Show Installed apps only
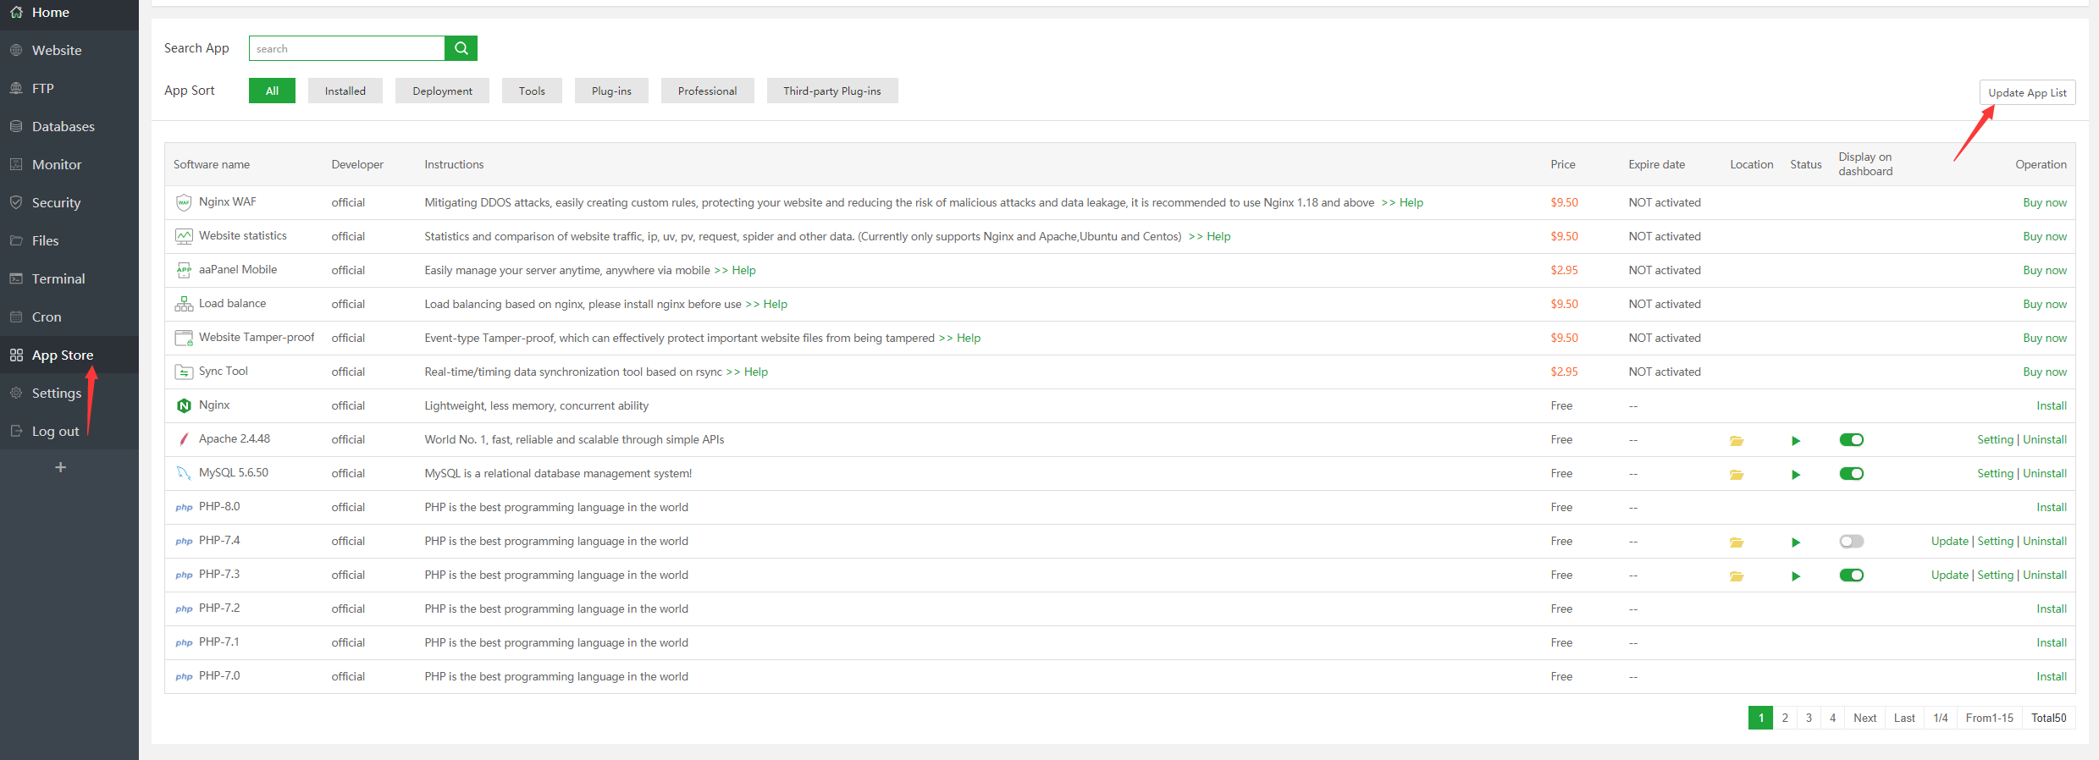The height and width of the screenshot is (760, 2099). tap(345, 91)
